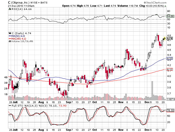Click the black Full STO legend line
Image resolution: width=175 pixels, height=132 pixels.
(x=10, y=106)
